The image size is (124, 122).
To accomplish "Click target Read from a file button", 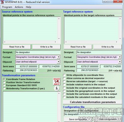I will (x=78, y=47).
